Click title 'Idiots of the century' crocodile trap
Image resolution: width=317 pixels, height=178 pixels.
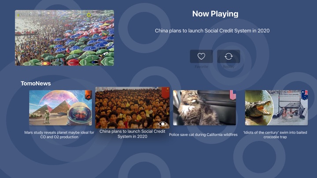(275, 134)
